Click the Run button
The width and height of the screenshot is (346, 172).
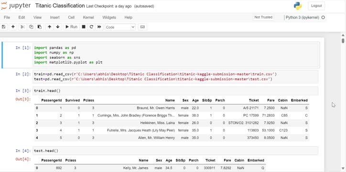pos(72,27)
